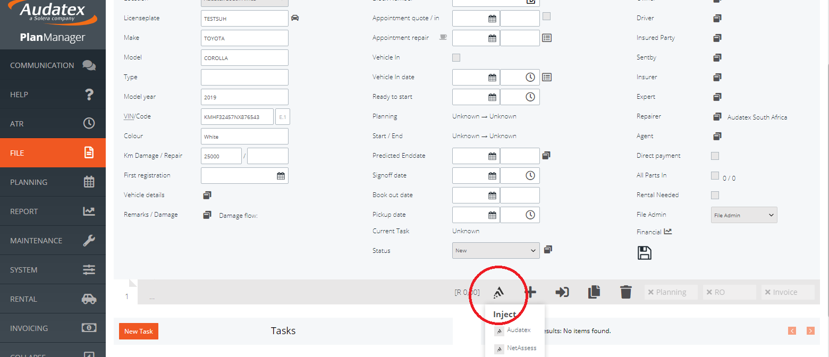Open the Insured Party contact icon
Viewport: 829px width, 357px height.
[x=717, y=38]
